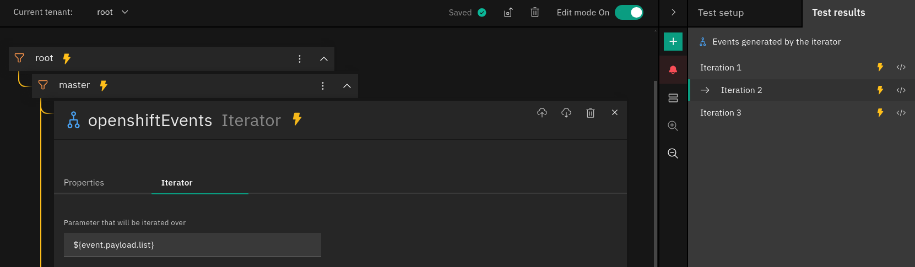Open the master node three-dot menu

pyautogui.click(x=323, y=86)
